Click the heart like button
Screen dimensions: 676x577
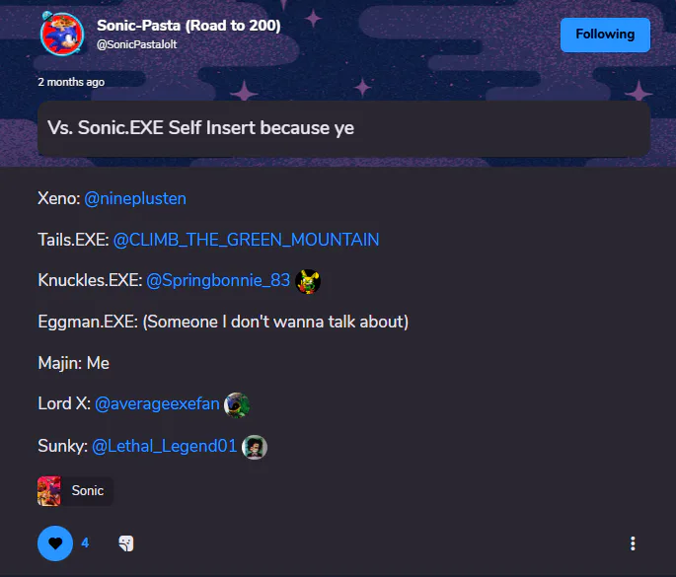pos(55,542)
